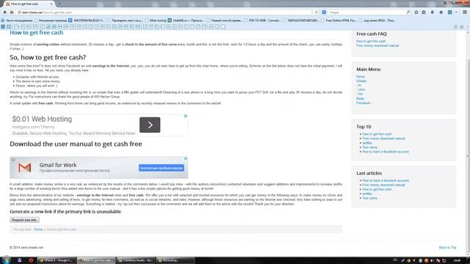Open the hamburger menu icon
This screenshot has height=264, width=470.
[x=465, y=12]
